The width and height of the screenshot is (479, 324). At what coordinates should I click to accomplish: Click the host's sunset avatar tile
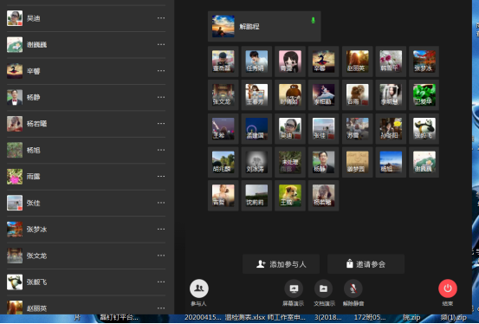click(223, 27)
